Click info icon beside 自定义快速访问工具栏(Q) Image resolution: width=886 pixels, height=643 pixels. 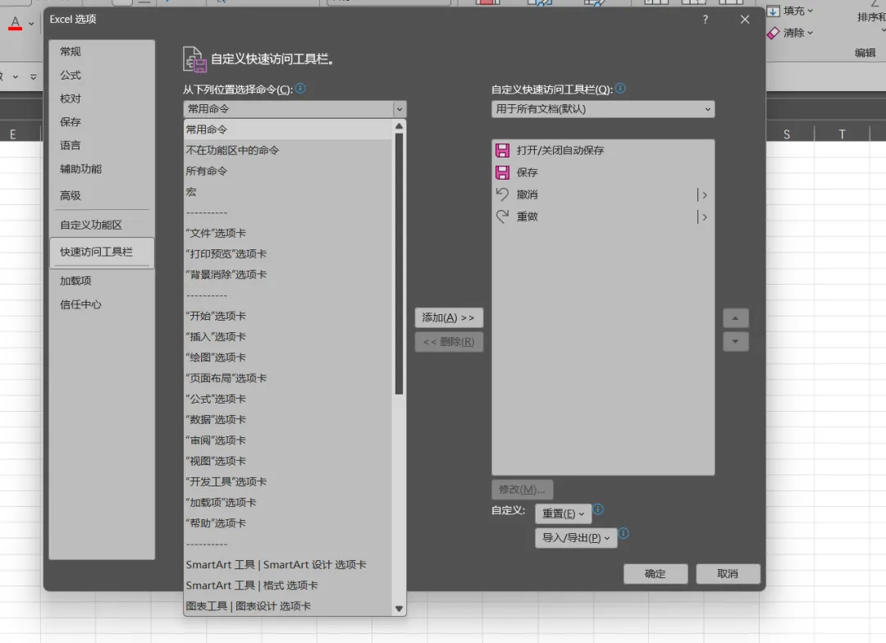pos(620,88)
